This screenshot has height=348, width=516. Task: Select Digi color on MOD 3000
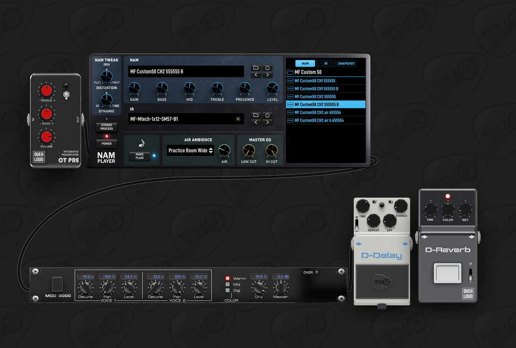pyautogui.click(x=228, y=290)
